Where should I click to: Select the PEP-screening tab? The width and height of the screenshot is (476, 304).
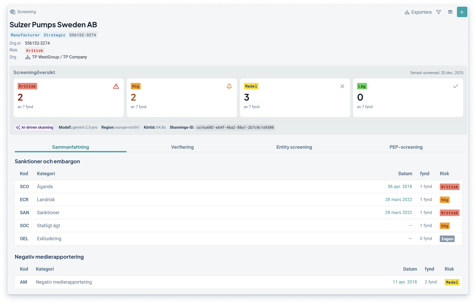pyautogui.click(x=406, y=147)
